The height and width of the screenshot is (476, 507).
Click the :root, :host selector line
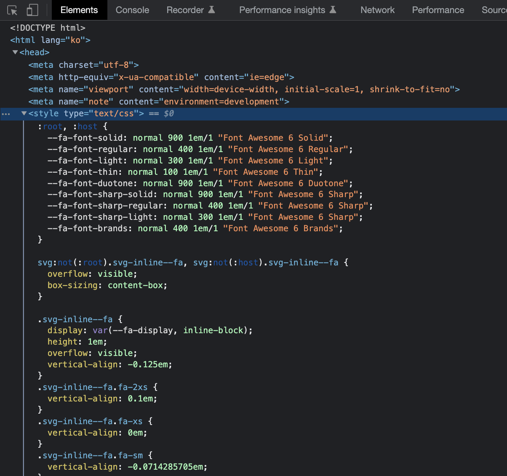pos(72,126)
